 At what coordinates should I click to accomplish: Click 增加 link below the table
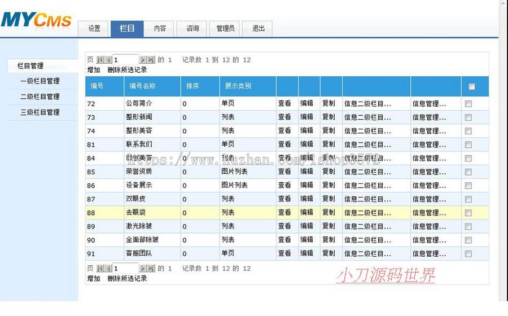click(x=94, y=278)
